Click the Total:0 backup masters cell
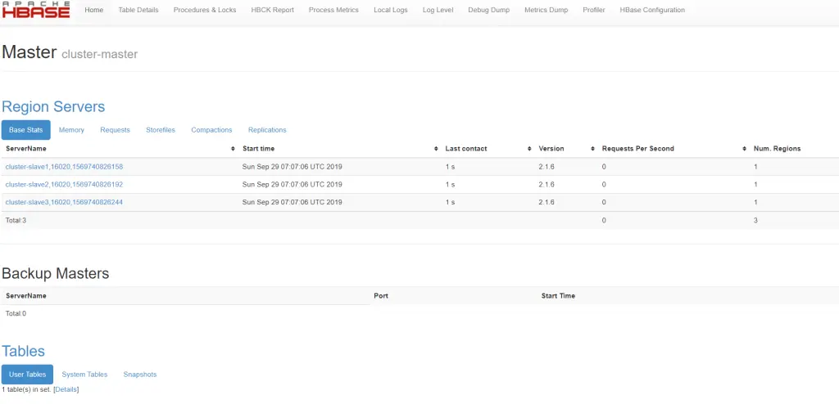 16,314
